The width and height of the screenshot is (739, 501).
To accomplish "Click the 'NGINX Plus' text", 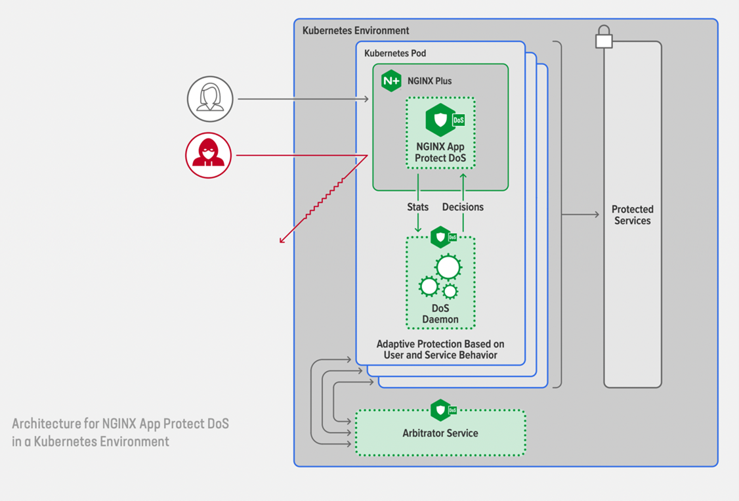I will click(429, 81).
